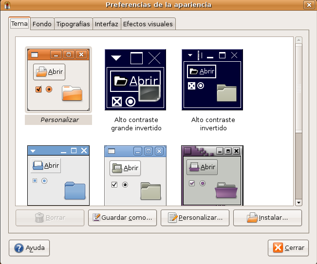
Task: Click the scrollbar up arrow in the theme list
Action: pyautogui.click(x=299, y=40)
